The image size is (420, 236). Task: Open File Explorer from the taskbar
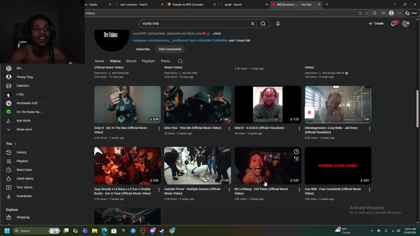(x=94, y=231)
